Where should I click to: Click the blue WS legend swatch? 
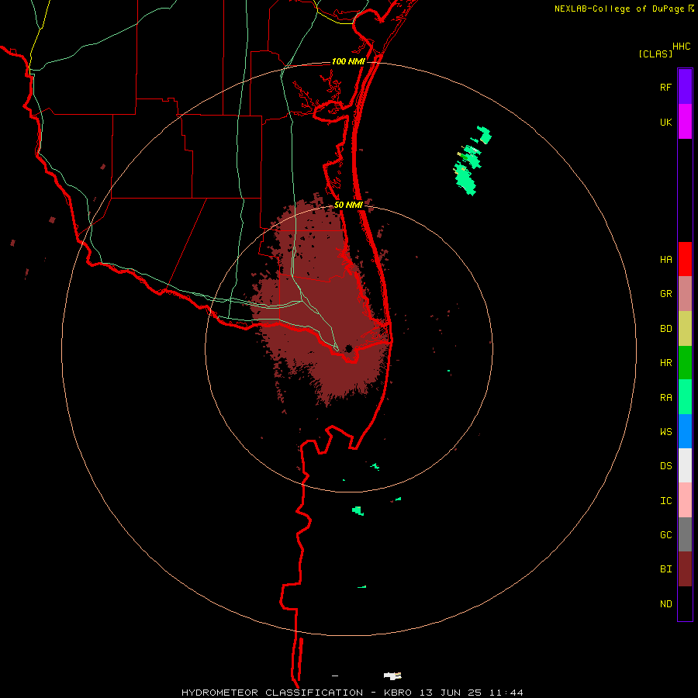685,431
